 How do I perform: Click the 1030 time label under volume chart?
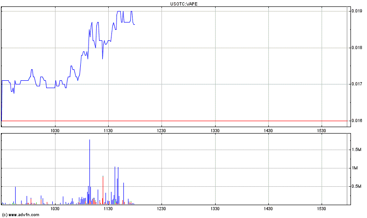55,209
